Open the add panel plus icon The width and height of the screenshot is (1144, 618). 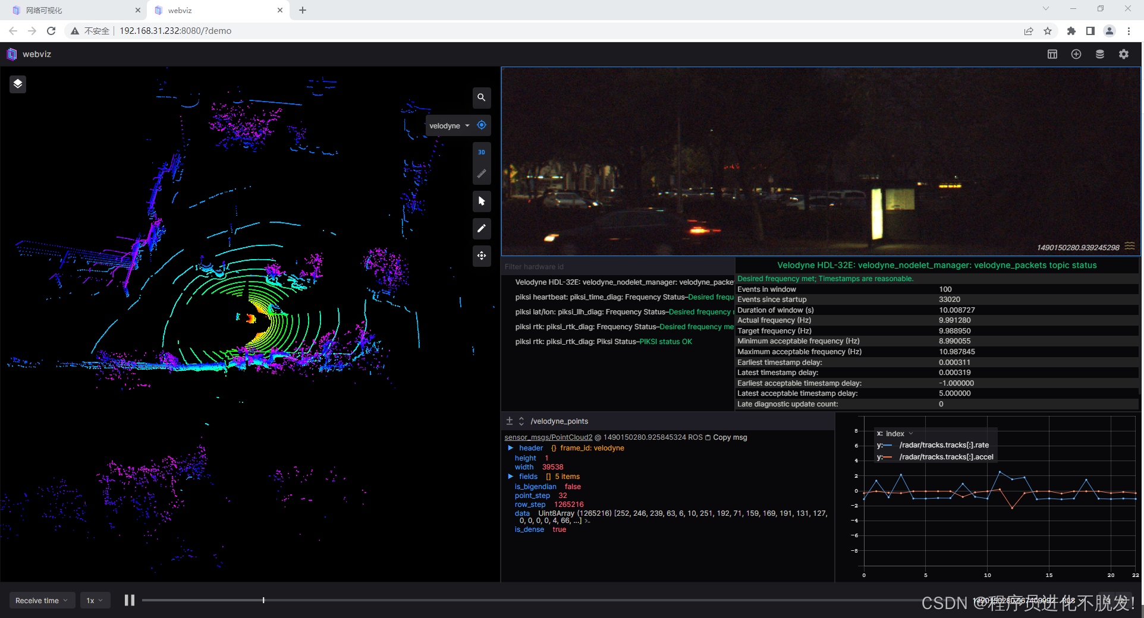click(1076, 53)
